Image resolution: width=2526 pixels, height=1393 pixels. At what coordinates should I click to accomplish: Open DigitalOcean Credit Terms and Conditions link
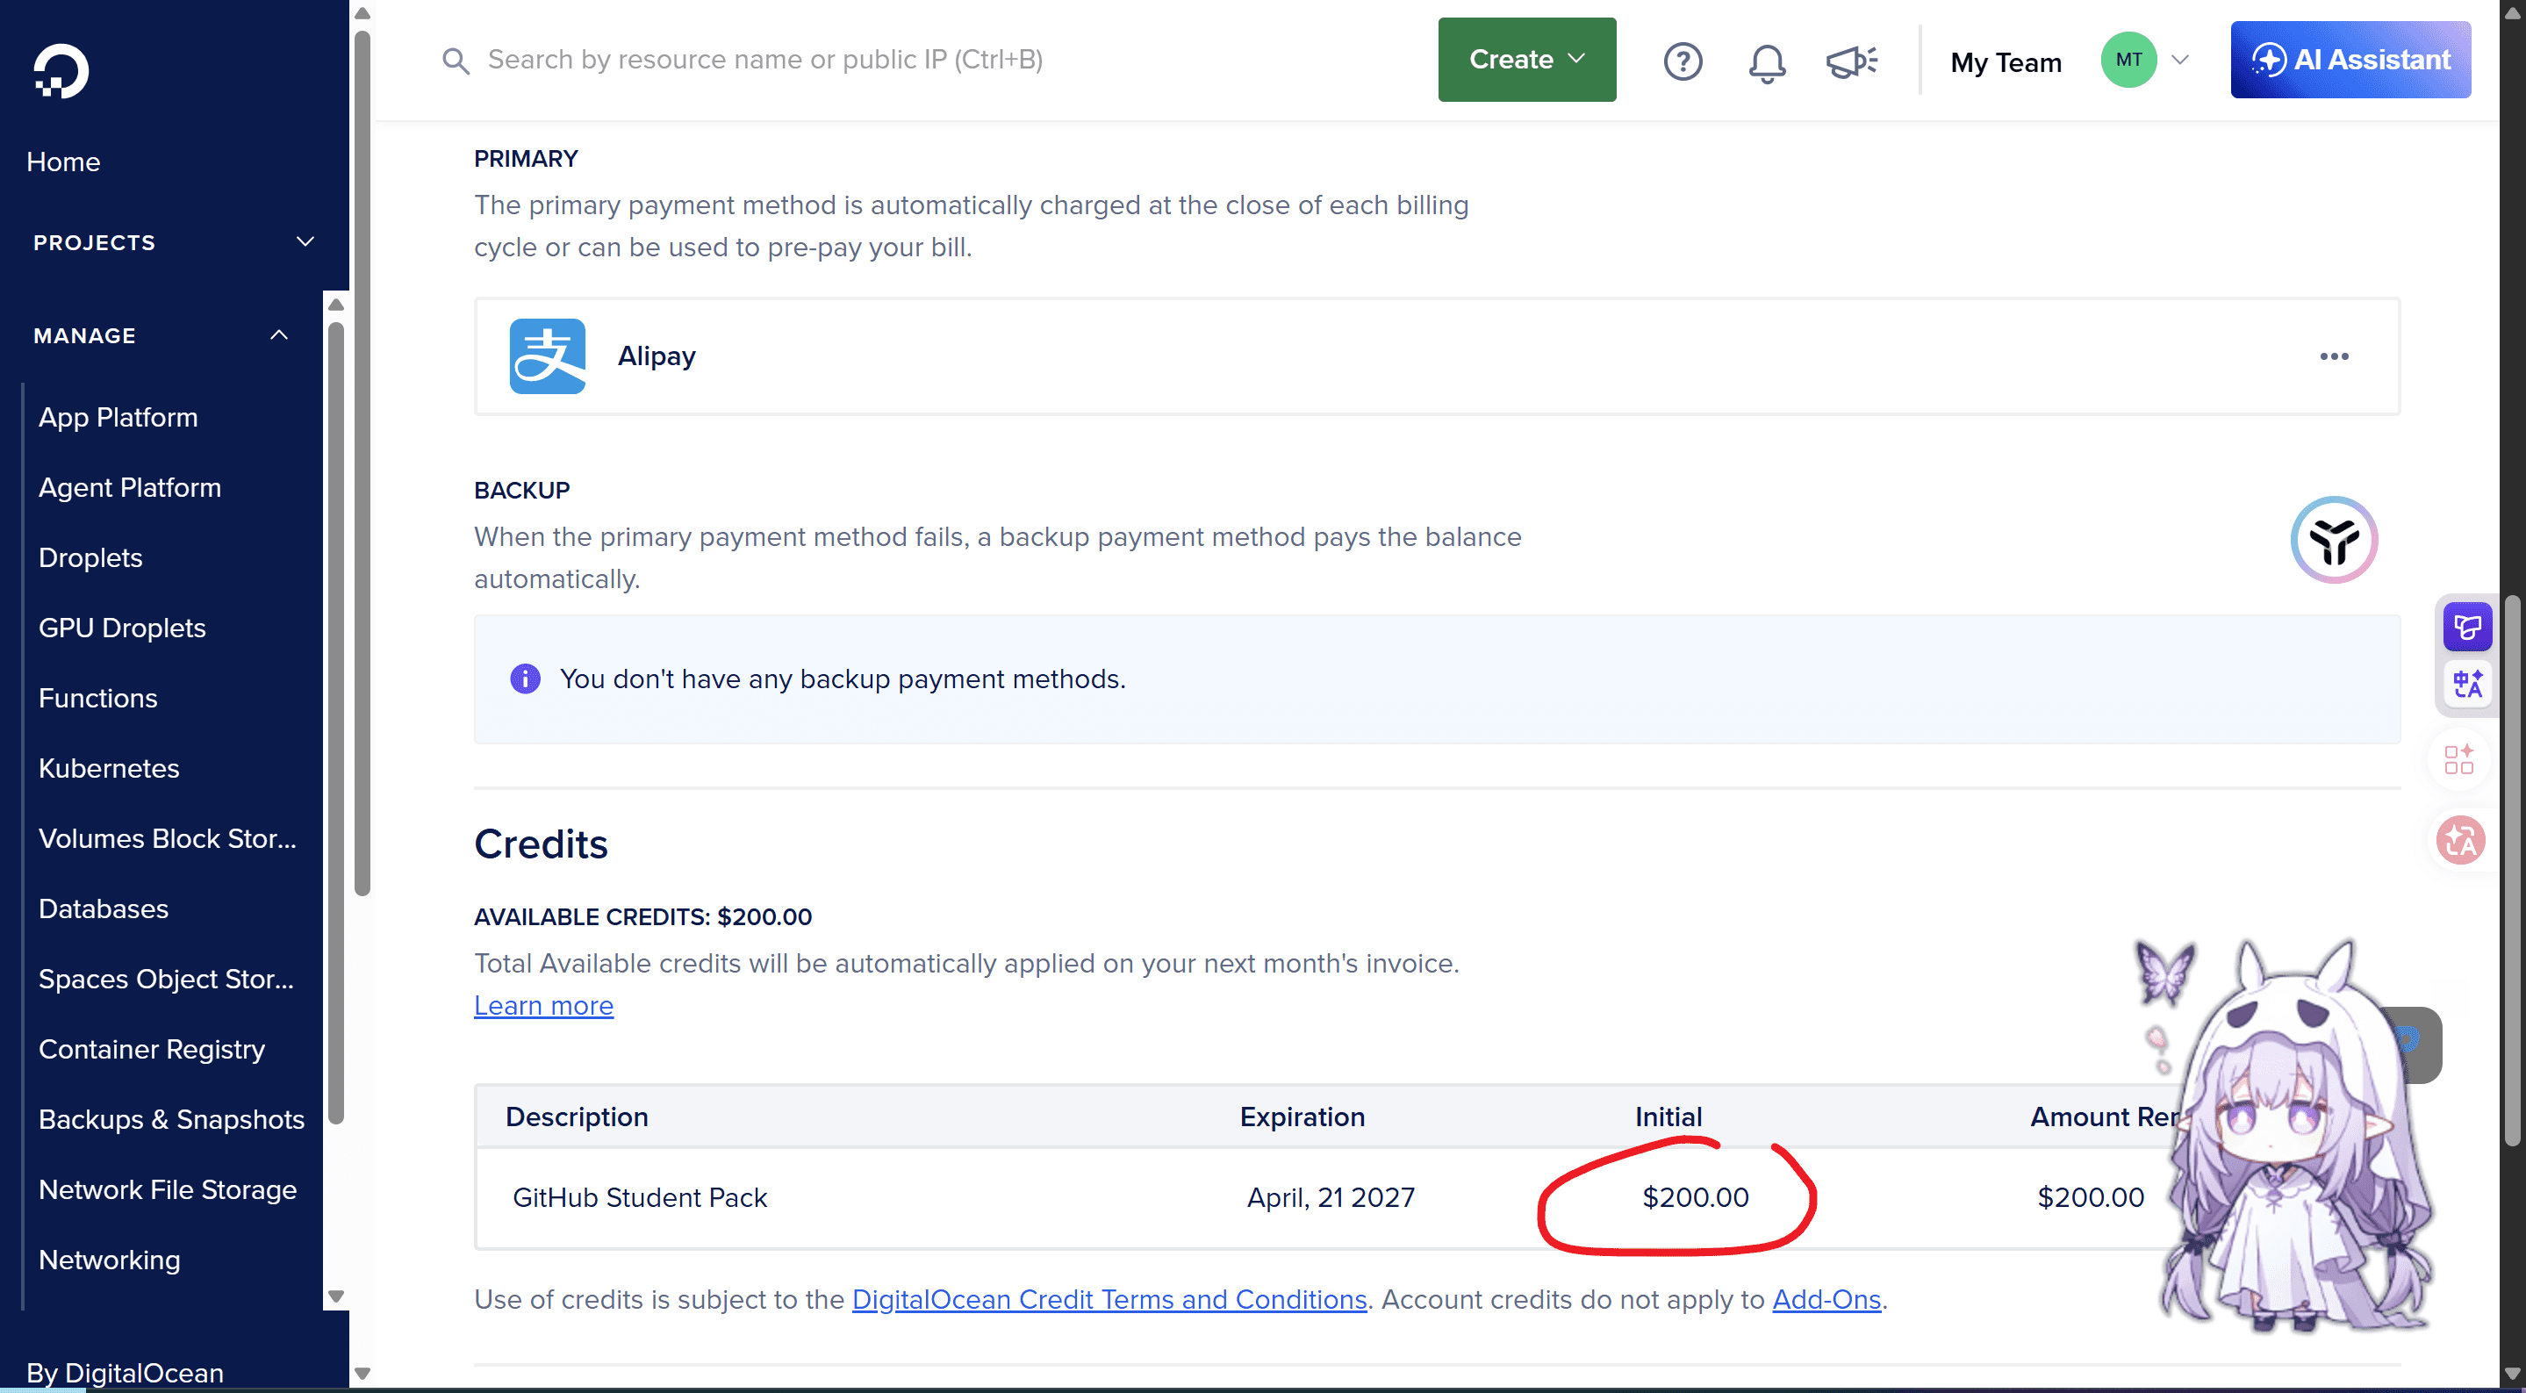[1109, 1299]
